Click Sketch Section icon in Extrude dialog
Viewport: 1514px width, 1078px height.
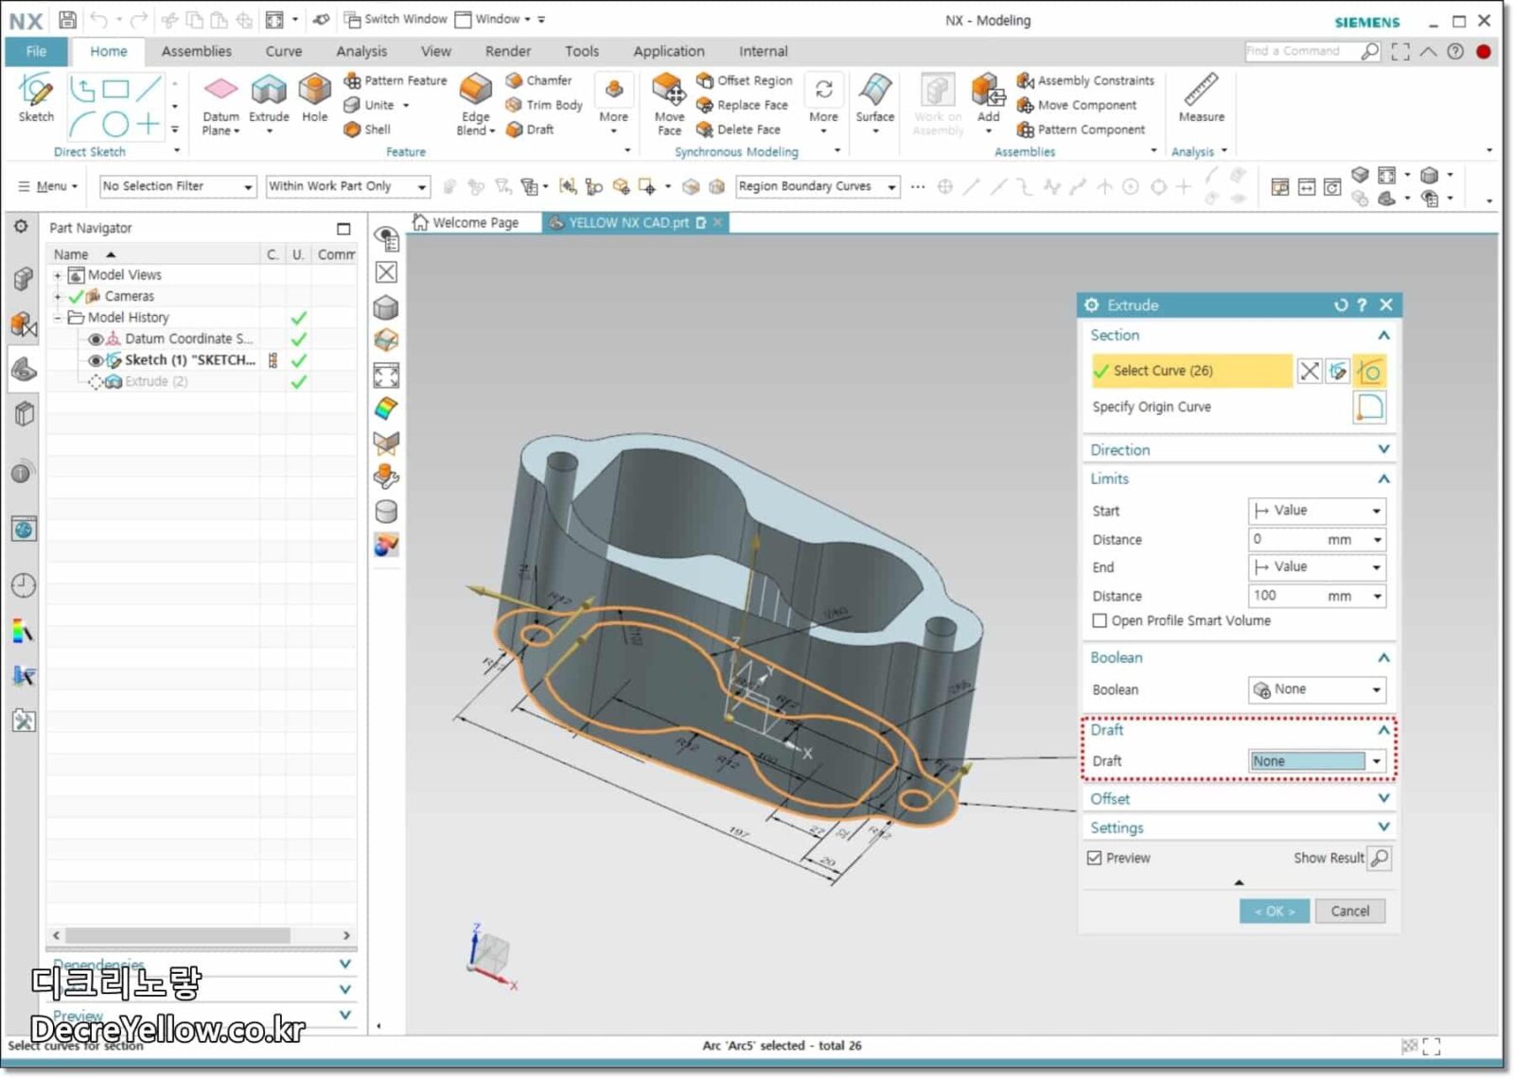point(1338,372)
